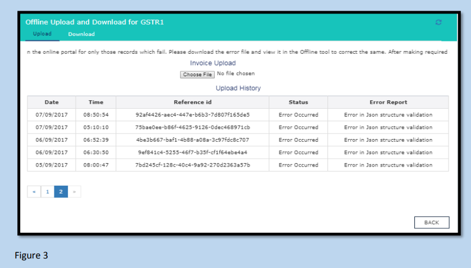Viewport: 471px width, 268px height.
Task: Click the Error Report column header
Action: [388, 102]
